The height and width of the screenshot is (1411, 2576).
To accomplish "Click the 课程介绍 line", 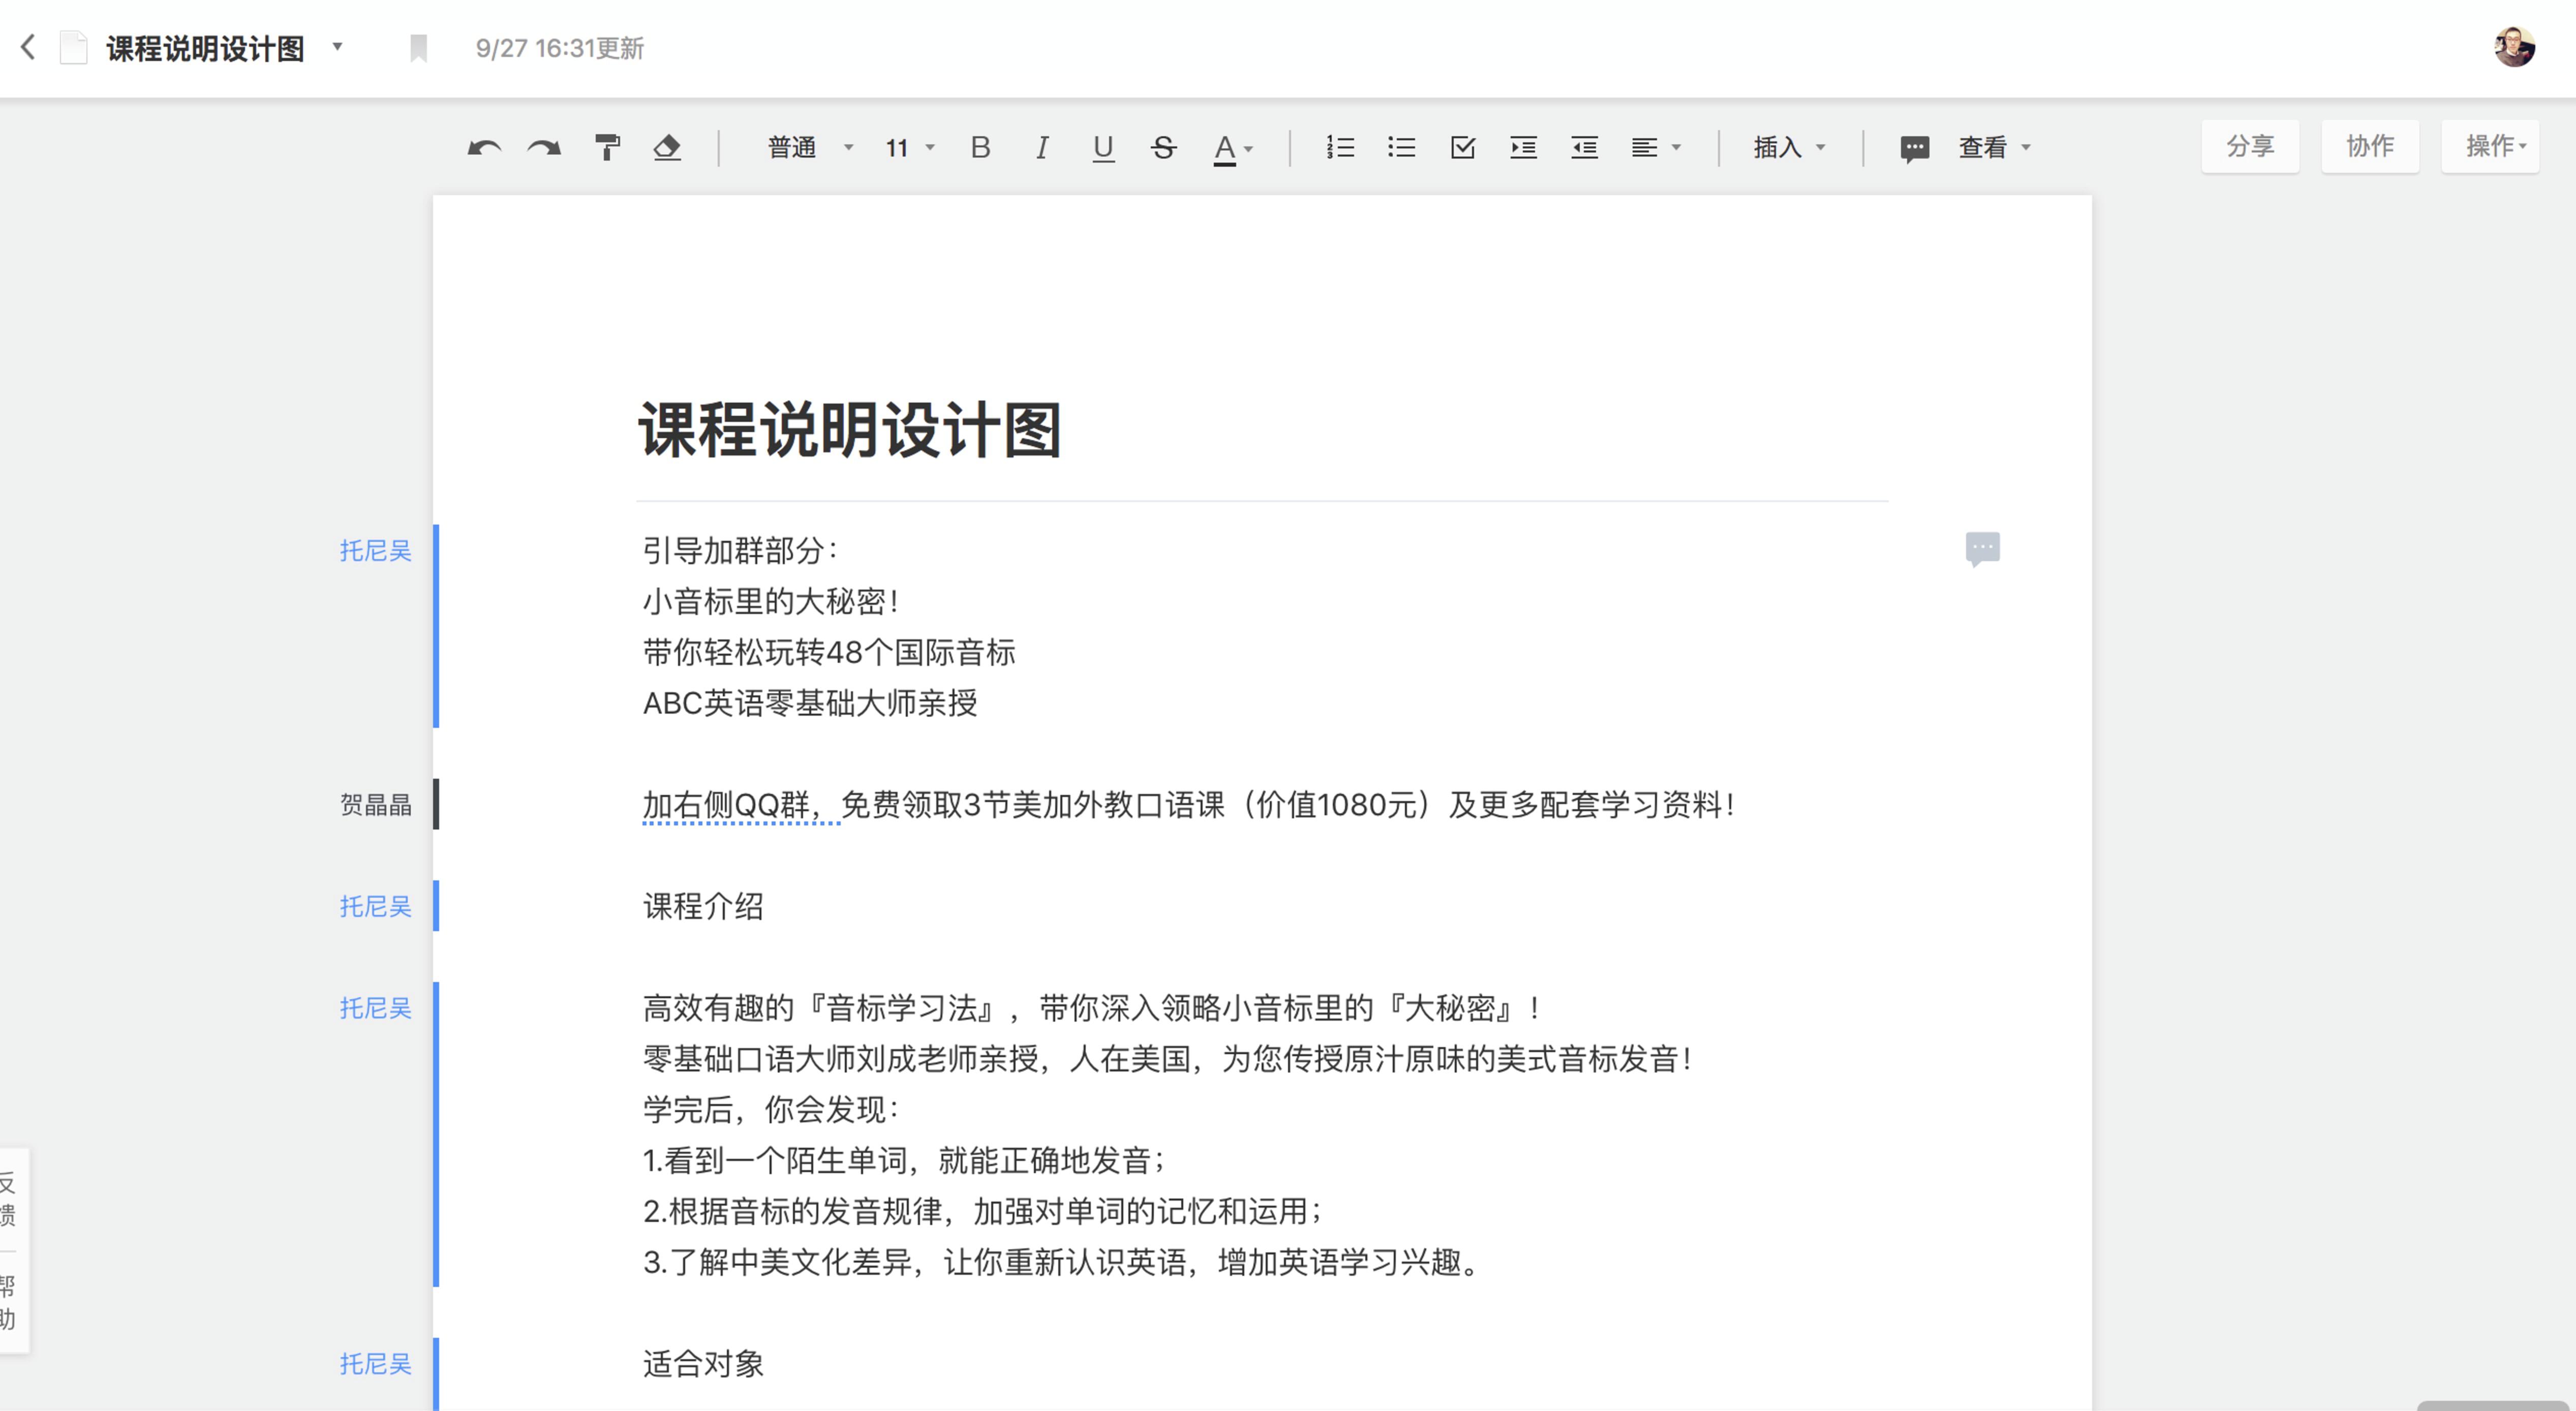I will coord(703,907).
